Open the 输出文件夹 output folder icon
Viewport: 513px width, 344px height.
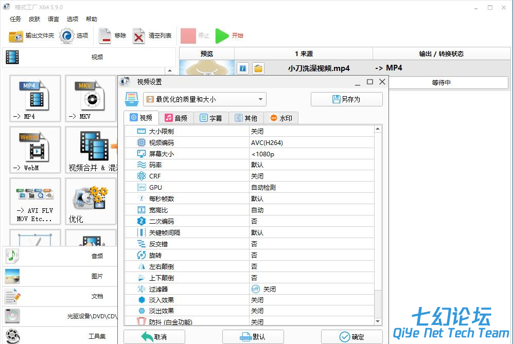click(x=16, y=36)
